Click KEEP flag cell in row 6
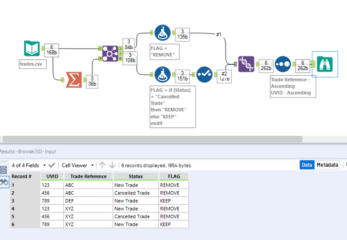 point(174,224)
